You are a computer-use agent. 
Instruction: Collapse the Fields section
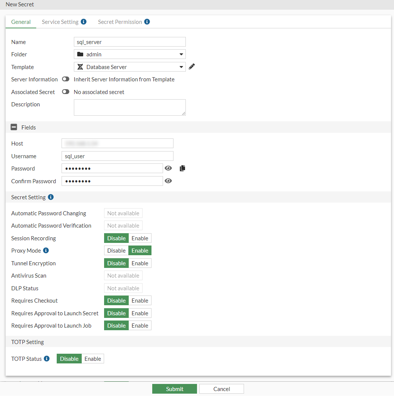14,127
